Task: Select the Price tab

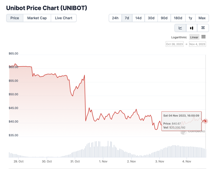Action: 15,18
